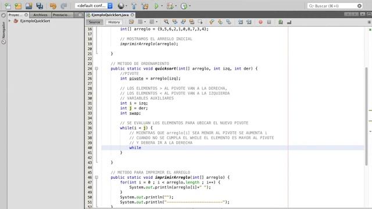
Task: Click the Shift Line Right icon
Action: (249, 22)
